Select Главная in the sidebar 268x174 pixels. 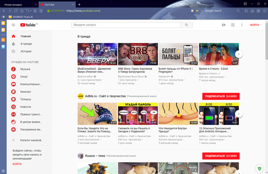pyautogui.click(x=26, y=36)
